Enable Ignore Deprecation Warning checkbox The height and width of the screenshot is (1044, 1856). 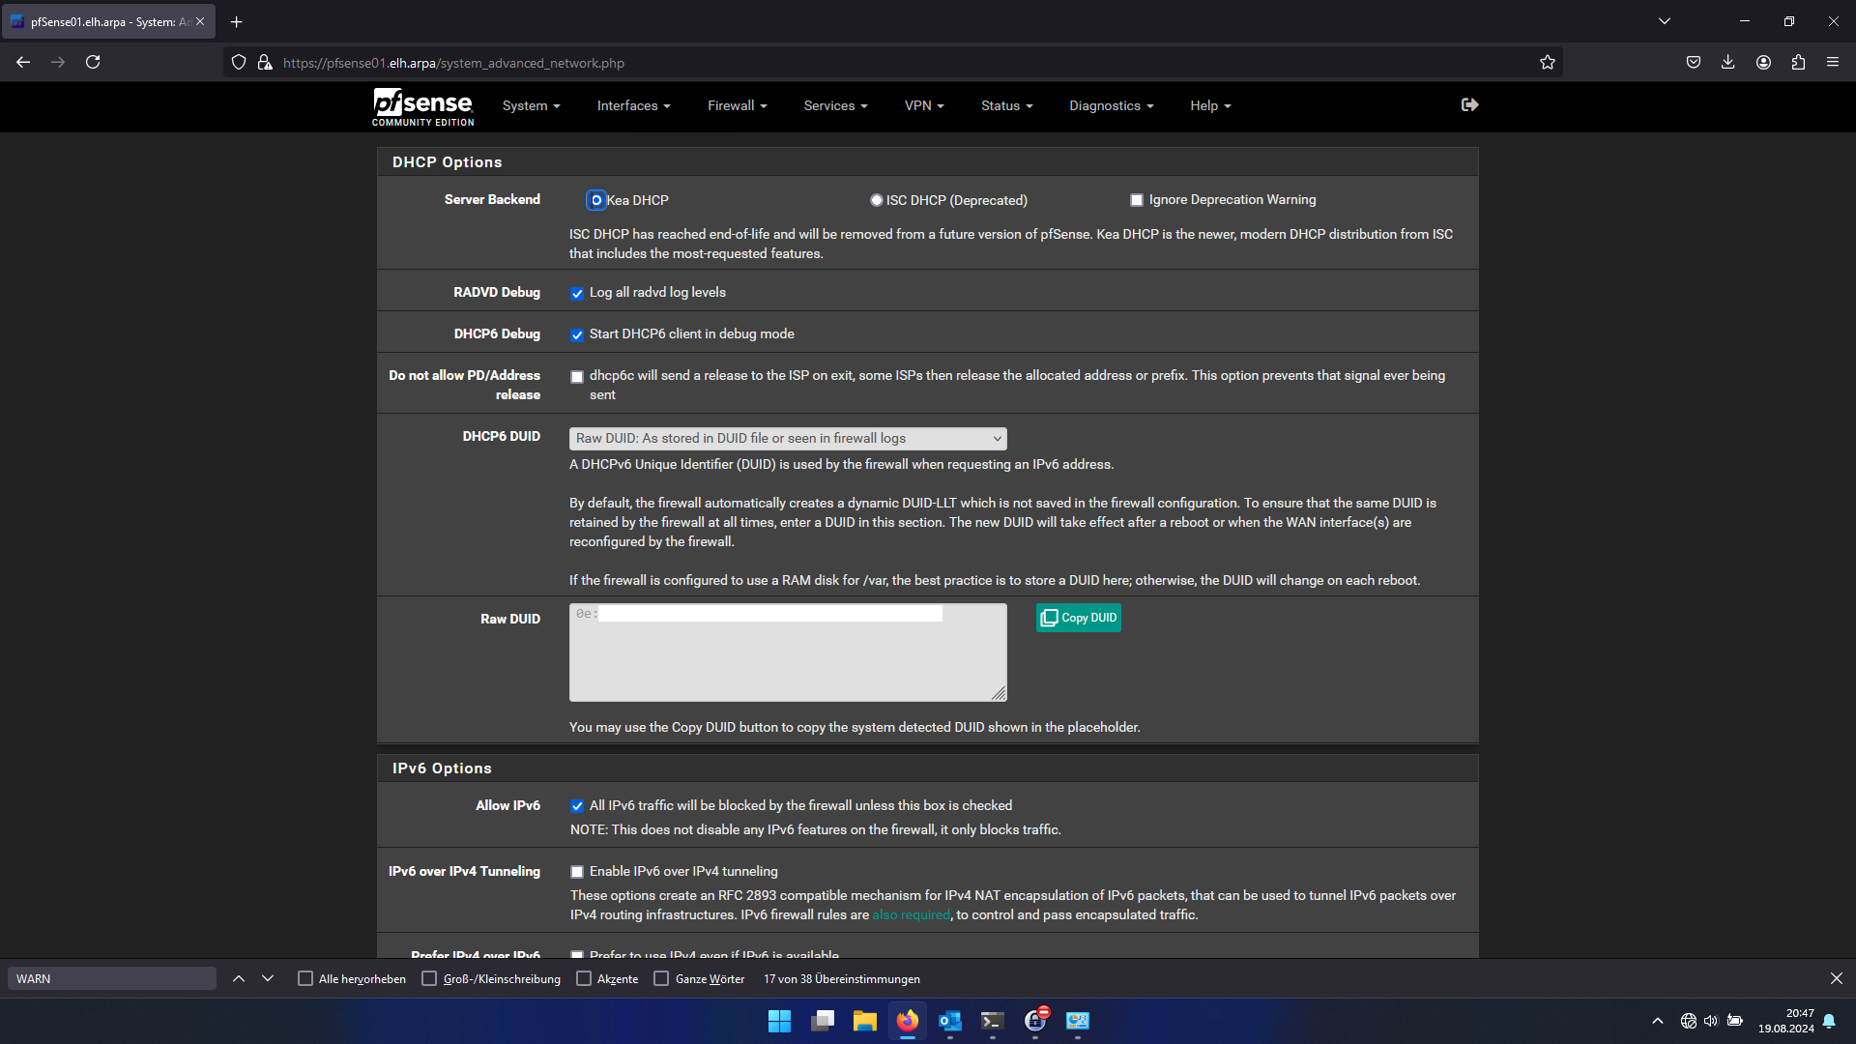tap(1137, 200)
